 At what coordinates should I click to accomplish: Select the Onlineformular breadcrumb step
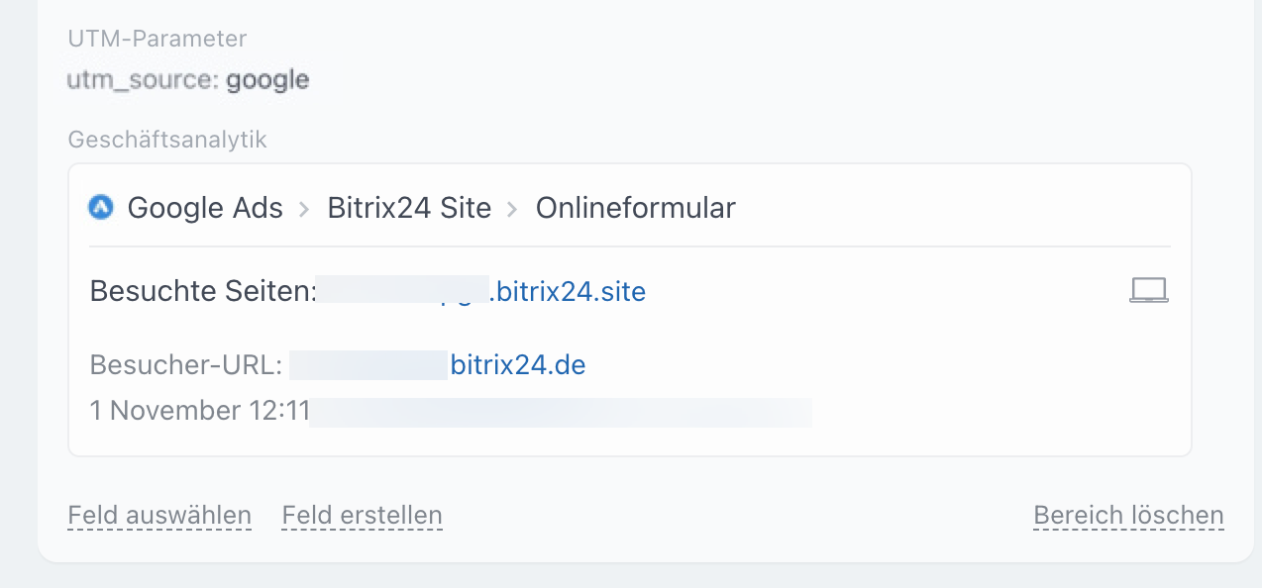(x=635, y=208)
